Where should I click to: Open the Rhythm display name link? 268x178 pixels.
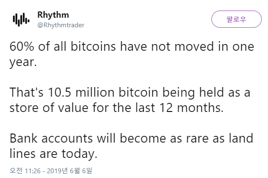tap(53, 15)
